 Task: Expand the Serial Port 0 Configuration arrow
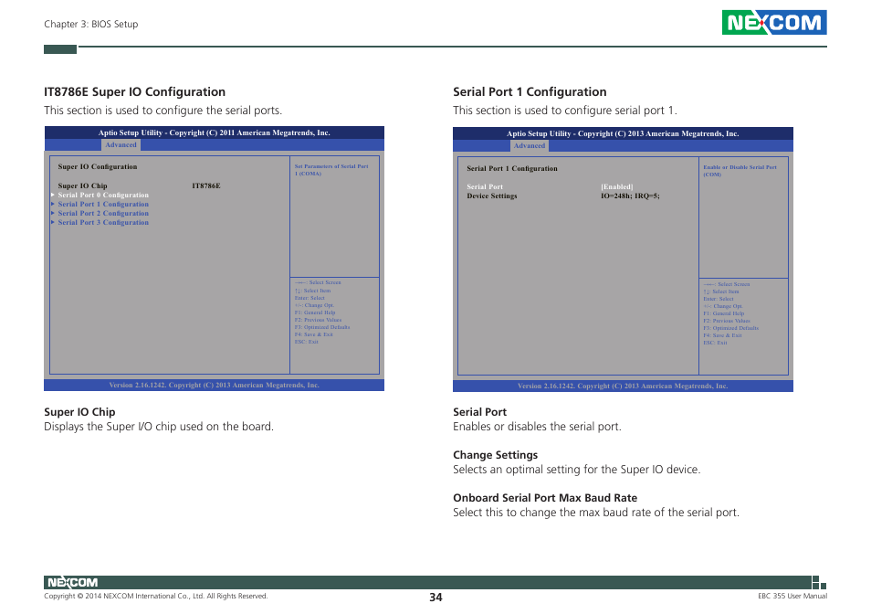[x=53, y=195]
